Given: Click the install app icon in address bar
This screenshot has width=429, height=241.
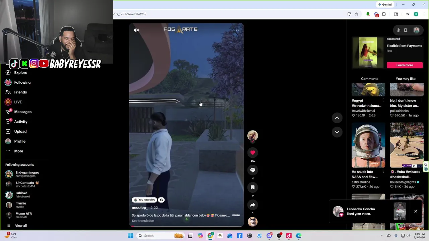Looking at the screenshot, I should (x=349, y=14).
